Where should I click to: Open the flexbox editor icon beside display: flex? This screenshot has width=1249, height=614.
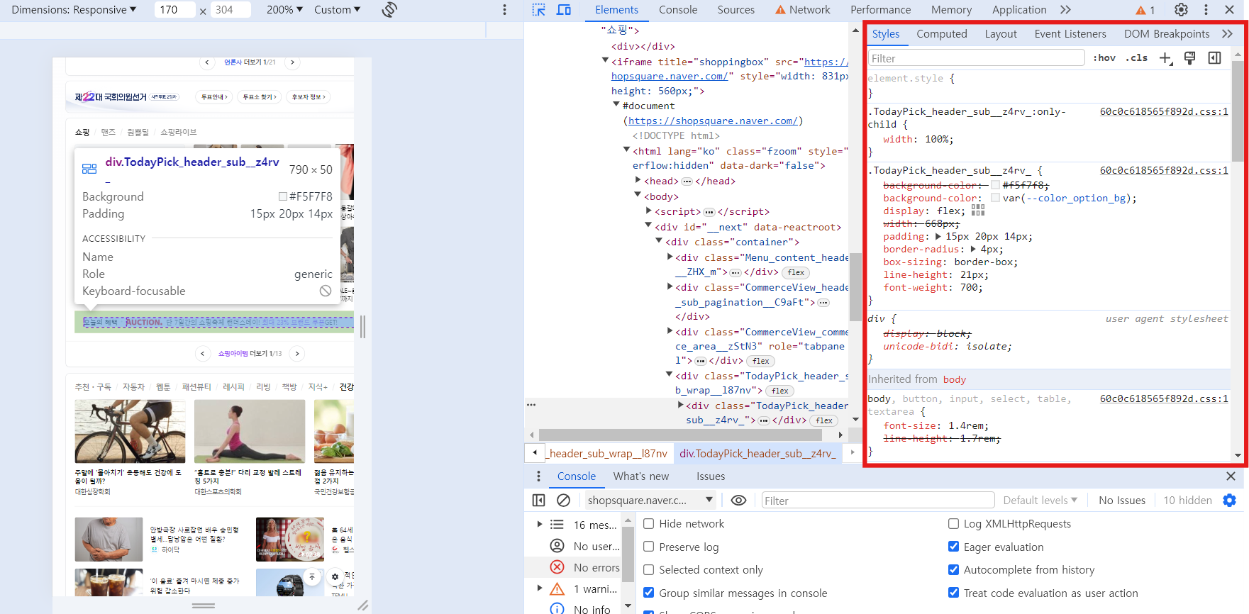click(x=978, y=211)
